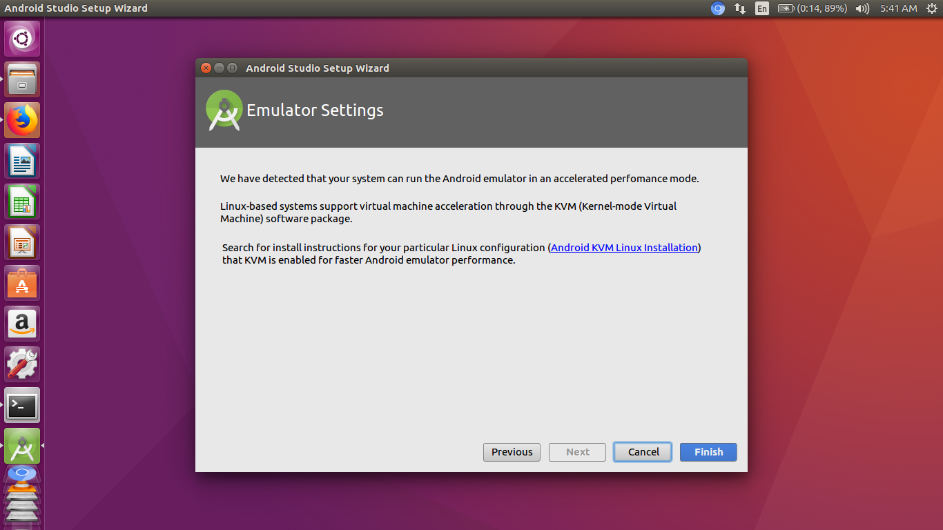Open LibreOffice Writer from the dock
This screenshot has width=943, height=530.
[x=22, y=161]
